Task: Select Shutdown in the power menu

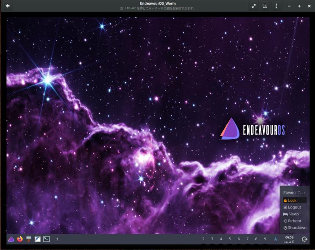Action: 295,228
